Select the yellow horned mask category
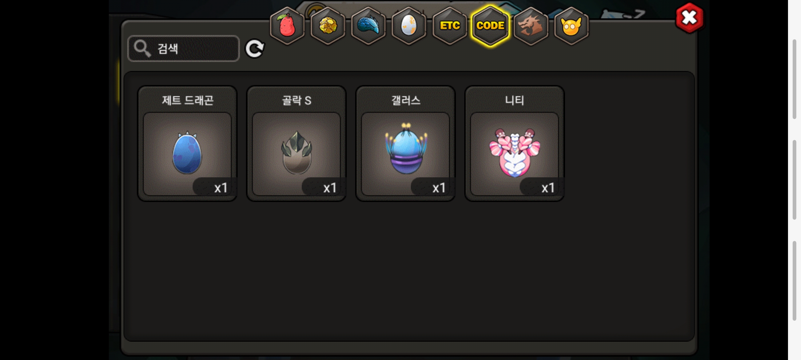This screenshot has height=360, width=801. tap(571, 26)
